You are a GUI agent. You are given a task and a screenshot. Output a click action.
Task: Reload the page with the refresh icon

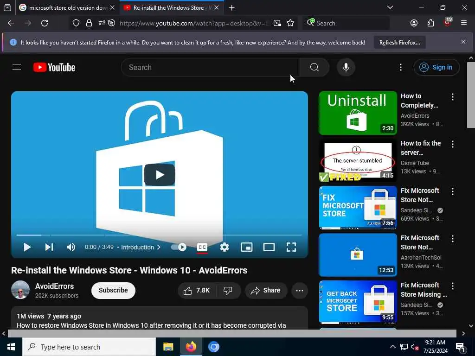[x=45, y=23]
